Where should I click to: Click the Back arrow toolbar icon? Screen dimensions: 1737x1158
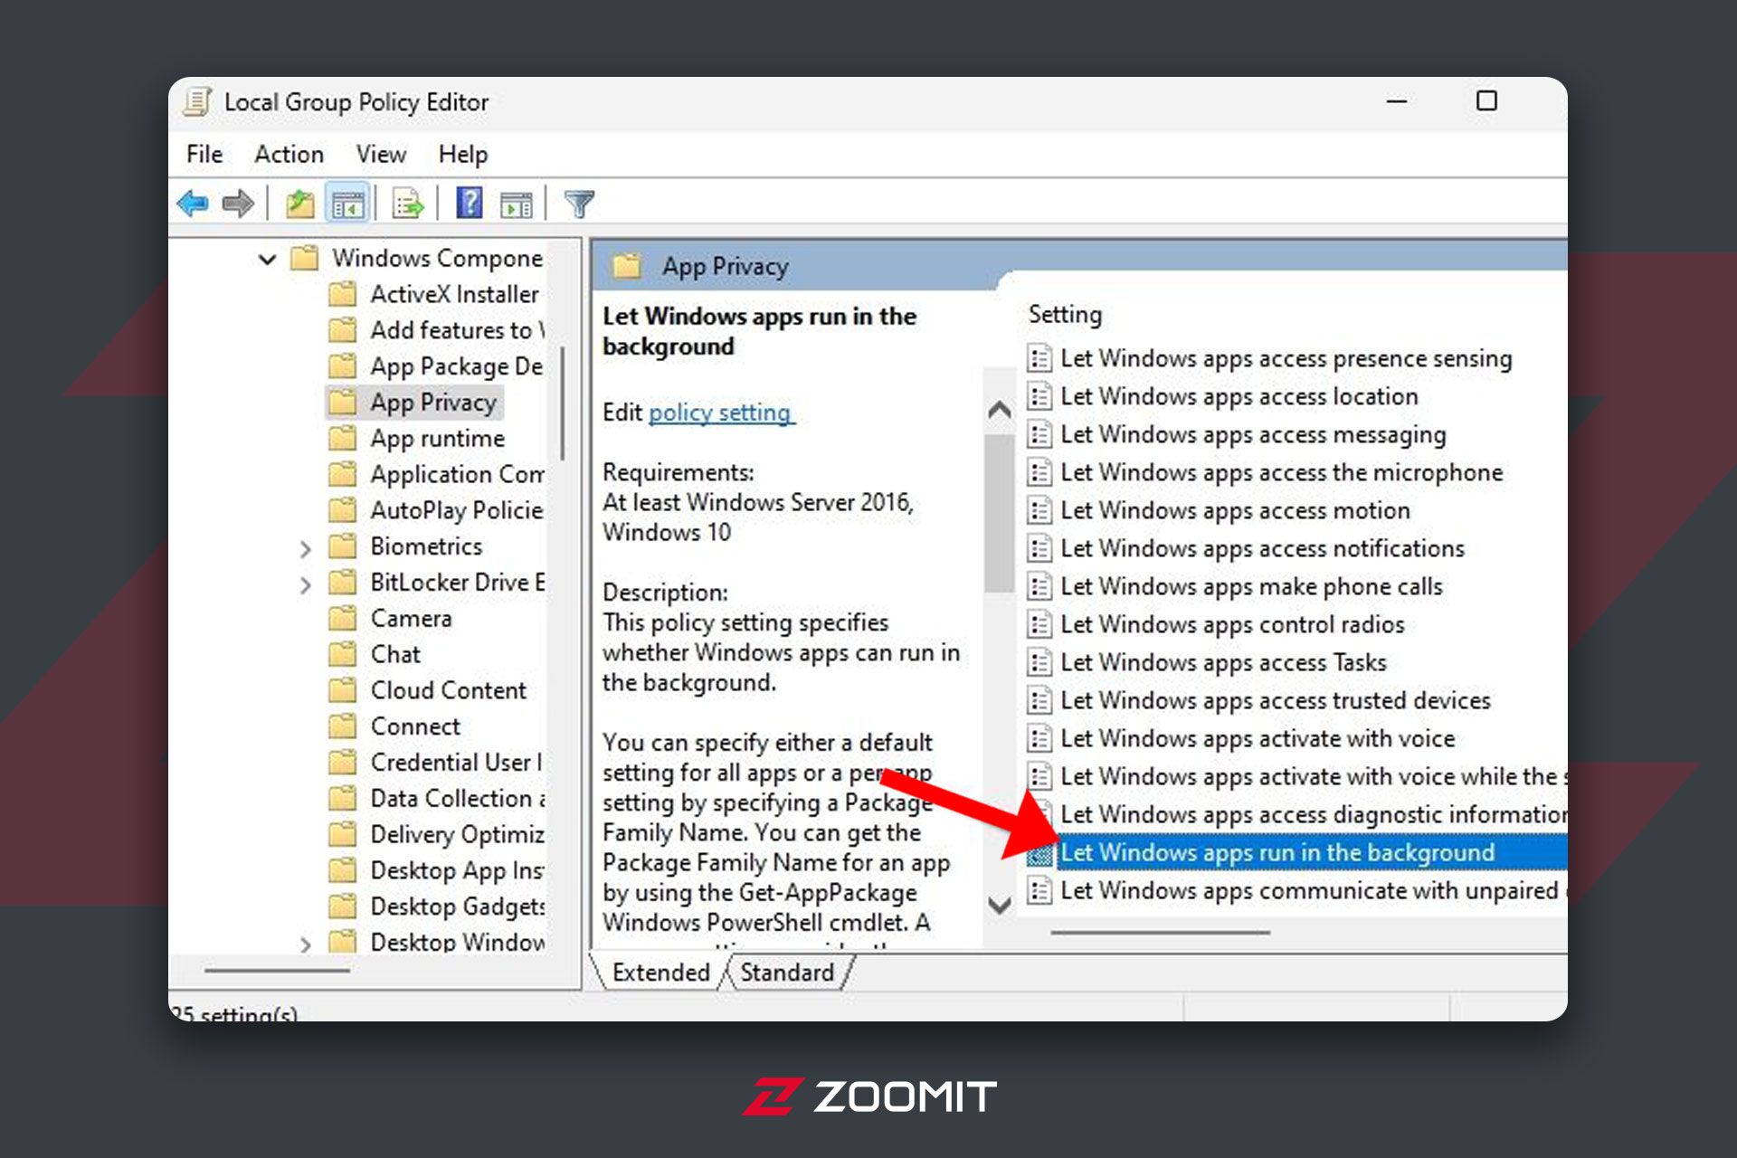(194, 204)
